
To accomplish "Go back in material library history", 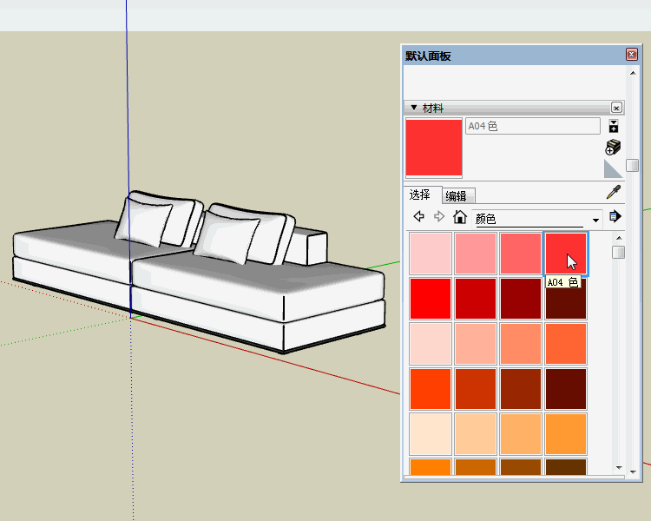I will point(418,217).
